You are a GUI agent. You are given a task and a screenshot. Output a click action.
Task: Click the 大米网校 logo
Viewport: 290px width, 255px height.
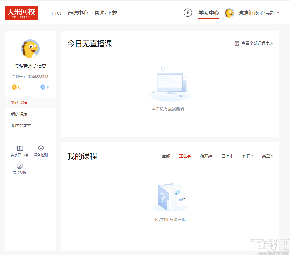[x=21, y=13]
